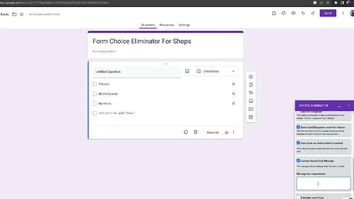The height and width of the screenshot is (199, 354).
Task: Minimize the Choice Eliminator panel
Action: point(339,105)
